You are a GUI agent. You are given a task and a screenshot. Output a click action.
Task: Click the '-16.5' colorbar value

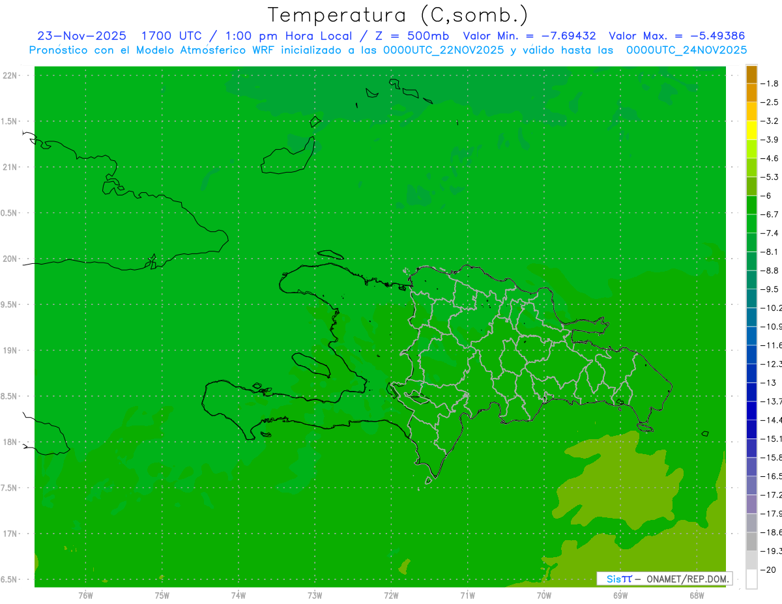[771, 476]
